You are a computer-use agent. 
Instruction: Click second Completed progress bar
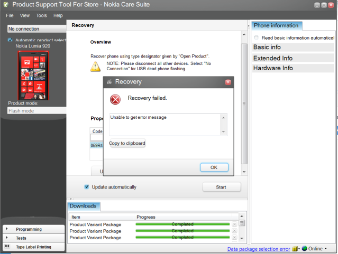point(182,231)
